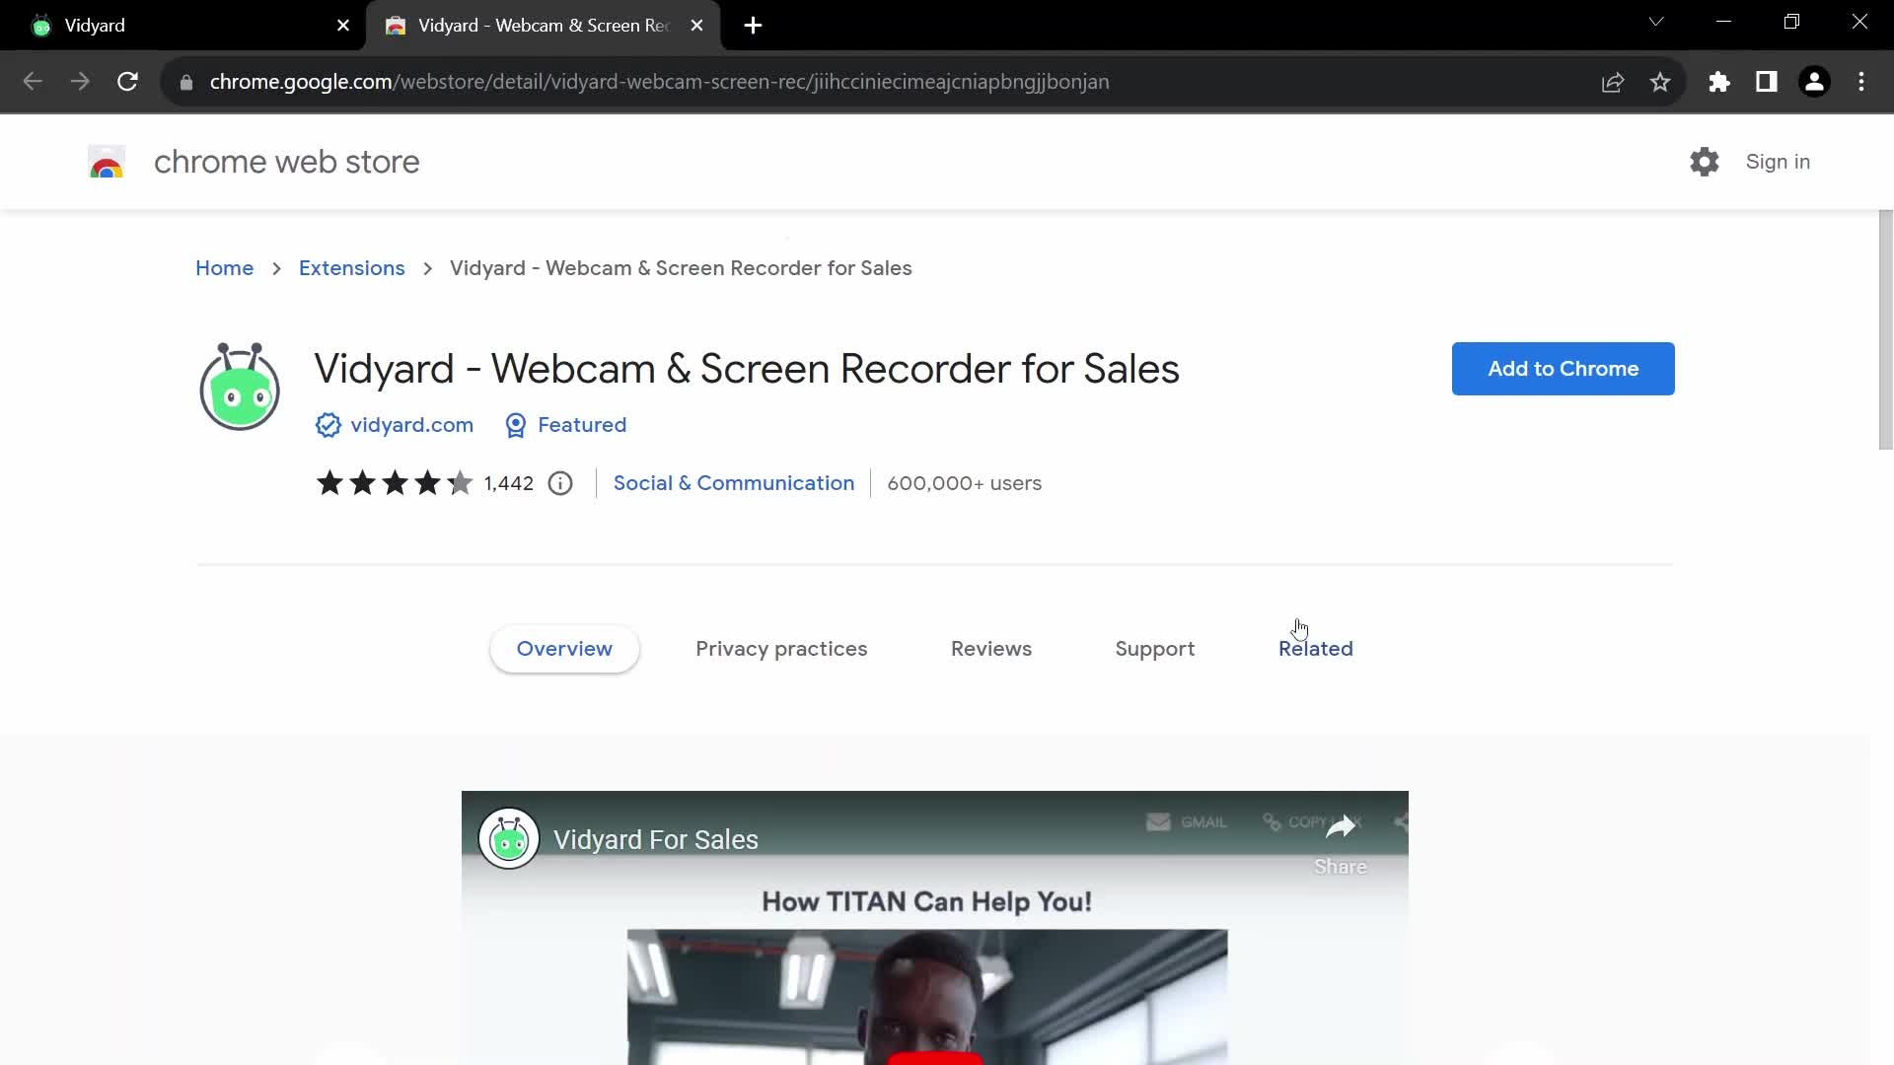The width and height of the screenshot is (1894, 1065).
Task: Open the Related tab
Action: pyautogui.click(x=1316, y=649)
